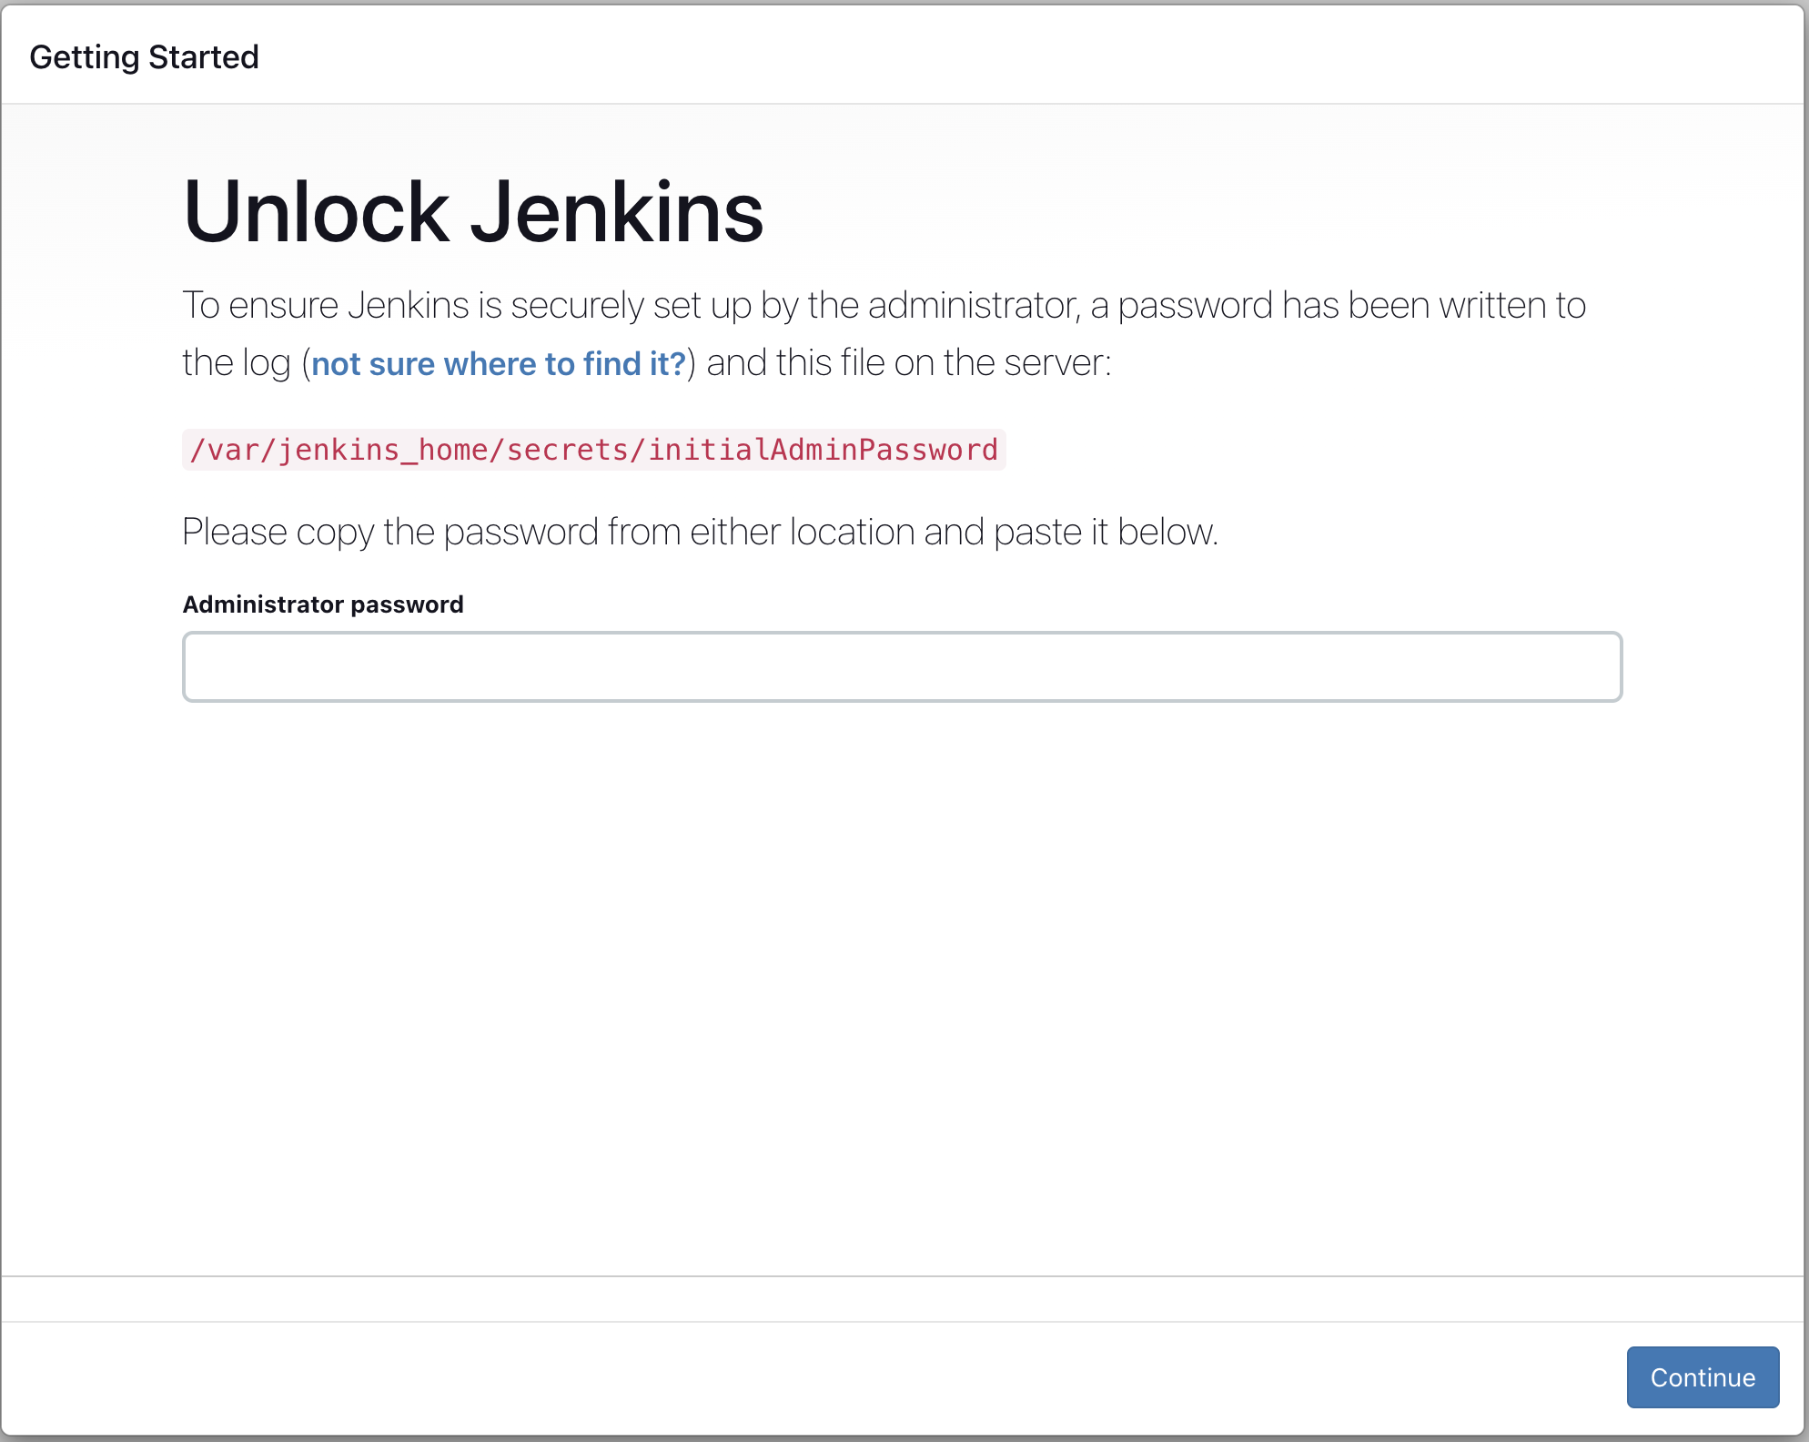Click the Continue button
The height and width of the screenshot is (1442, 1809).
pos(1702,1376)
